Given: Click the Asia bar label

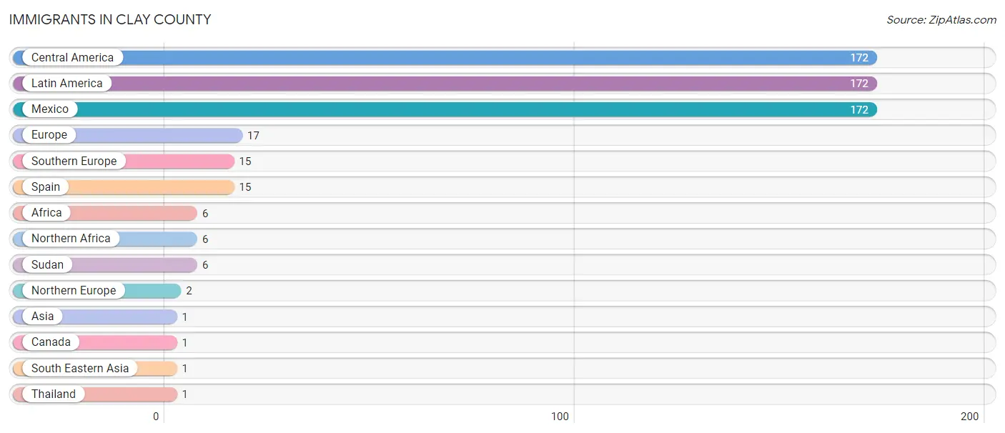Looking at the screenshot, I should point(42,317).
